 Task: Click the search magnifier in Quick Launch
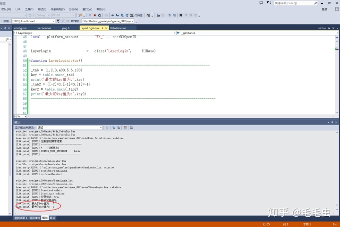[x=315, y=3]
